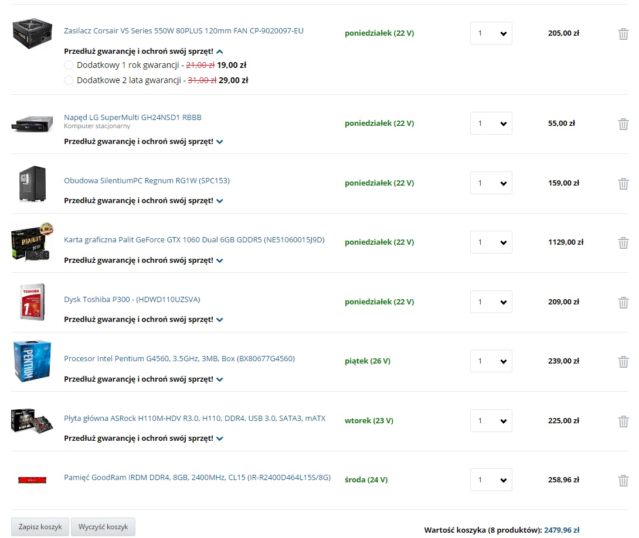The width and height of the screenshot is (639, 538).
Task: Click price 258,96 zł
Action: point(563,480)
